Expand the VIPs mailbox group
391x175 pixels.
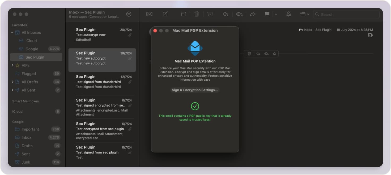tap(12, 65)
